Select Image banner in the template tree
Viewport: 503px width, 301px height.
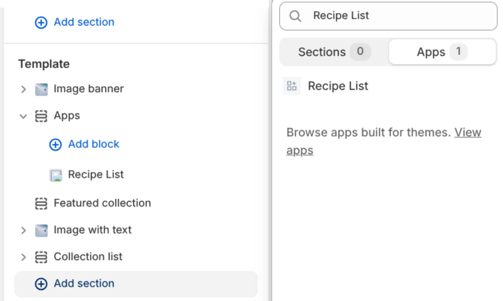89,89
